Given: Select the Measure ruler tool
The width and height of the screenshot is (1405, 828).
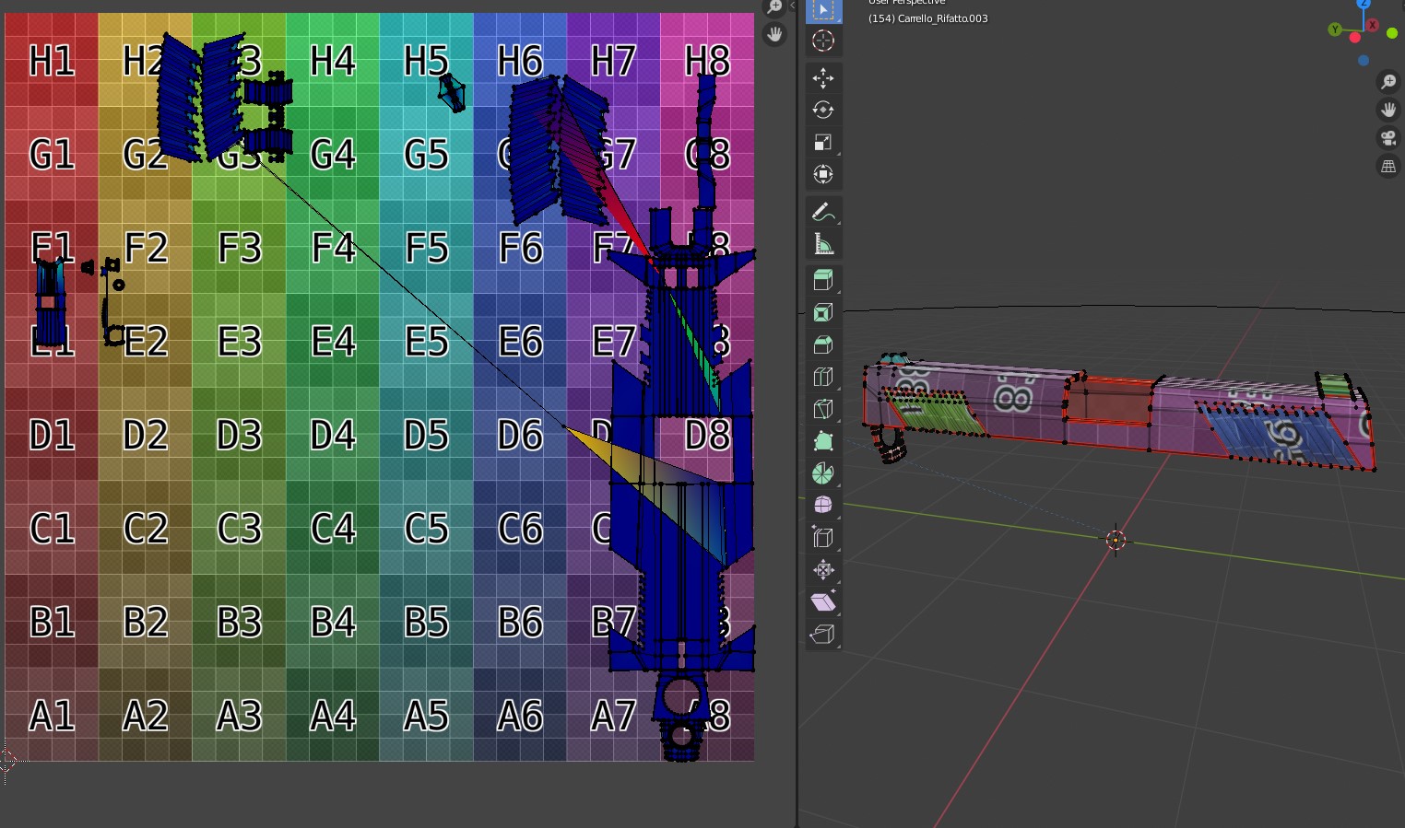Looking at the screenshot, I should coord(823,245).
